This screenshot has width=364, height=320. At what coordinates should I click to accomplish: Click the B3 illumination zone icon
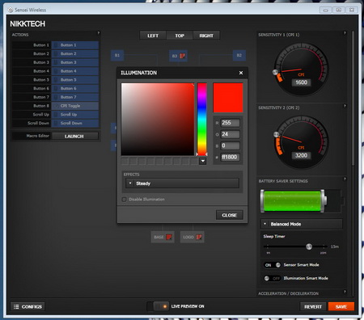coord(183,56)
